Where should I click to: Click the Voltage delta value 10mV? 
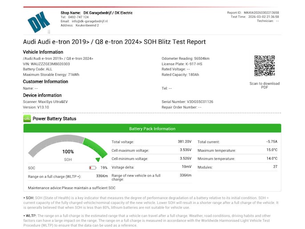coord(187,166)
